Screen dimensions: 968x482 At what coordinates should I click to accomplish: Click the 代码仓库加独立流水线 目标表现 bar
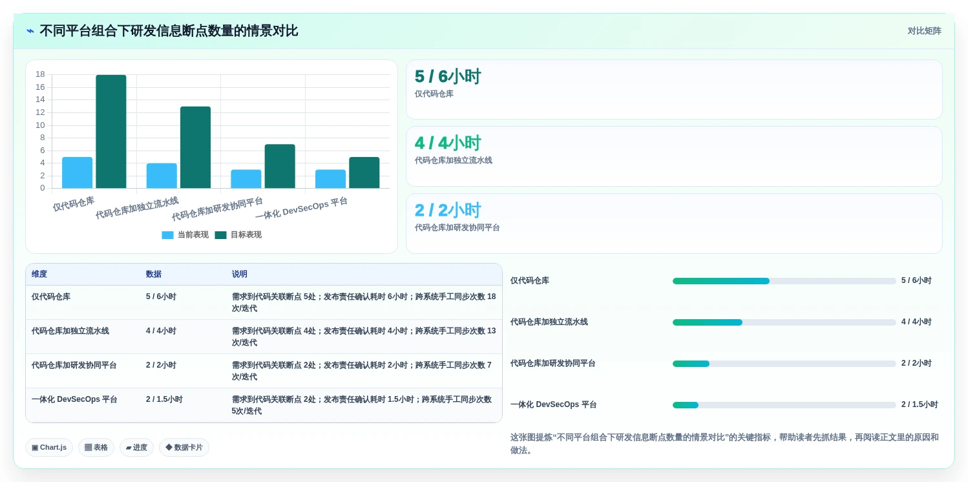(x=196, y=147)
